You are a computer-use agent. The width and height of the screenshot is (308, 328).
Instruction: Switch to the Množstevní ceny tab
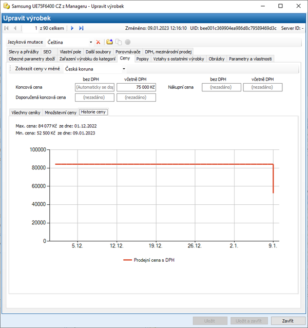[61, 112]
